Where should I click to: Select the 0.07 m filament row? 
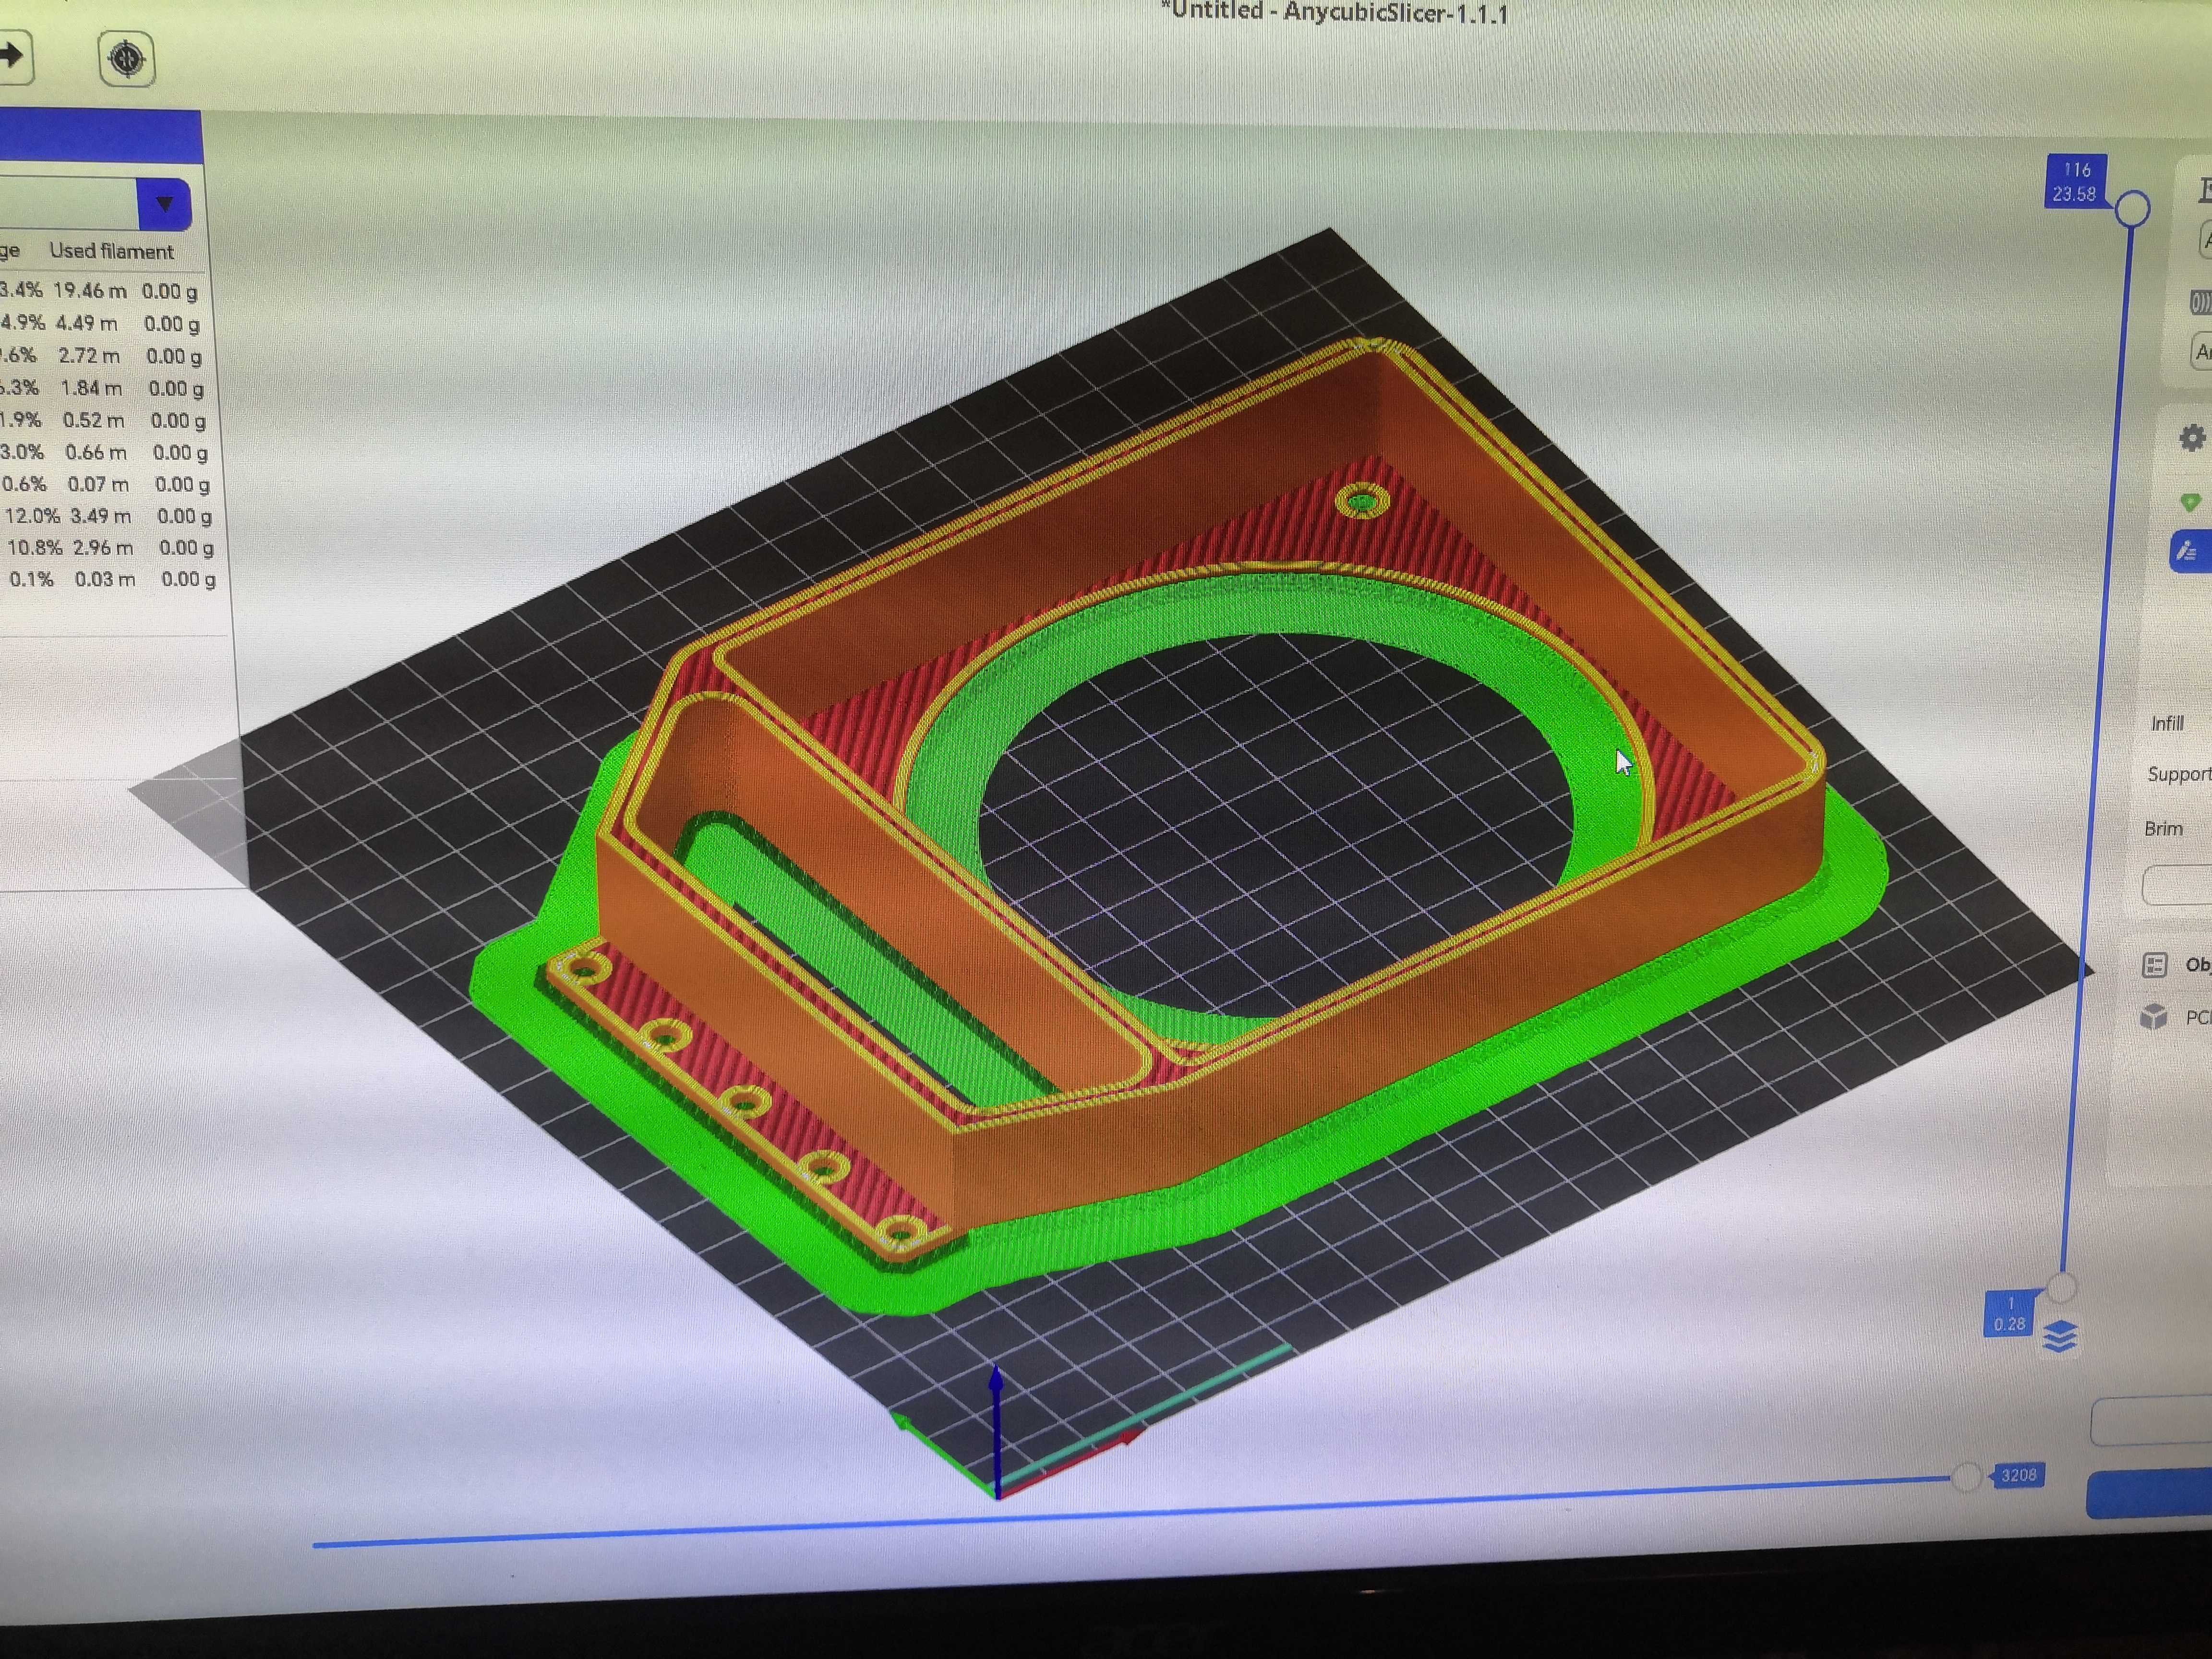tap(106, 484)
